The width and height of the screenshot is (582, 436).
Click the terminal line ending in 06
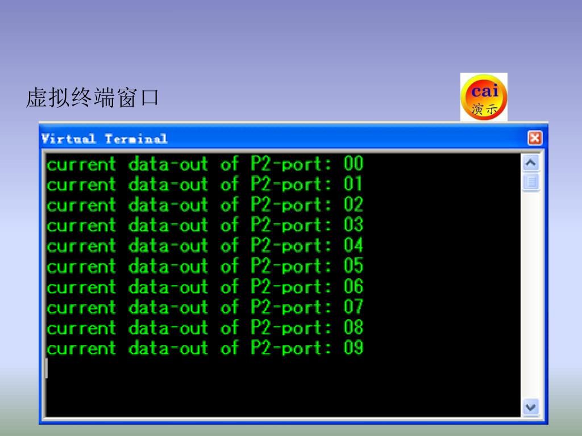point(205,287)
